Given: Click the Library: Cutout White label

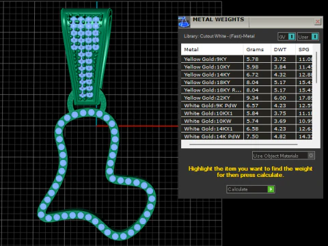Looking at the screenshot, I should (219, 36).
